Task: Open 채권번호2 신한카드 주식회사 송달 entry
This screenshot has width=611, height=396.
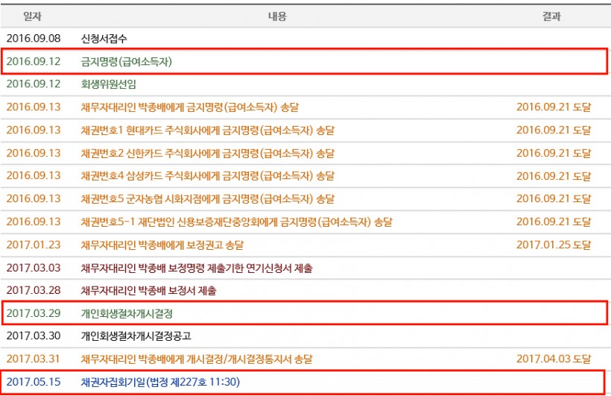Action: point(208,153)
